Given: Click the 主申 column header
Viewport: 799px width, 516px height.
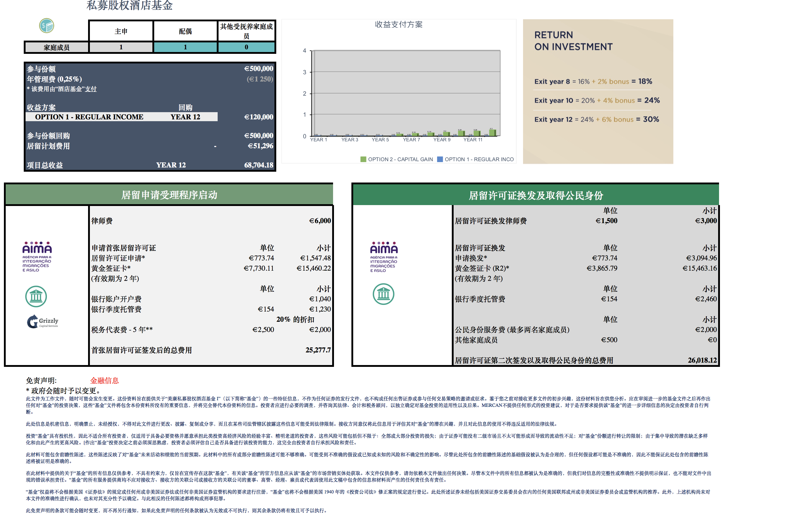Looking at the screenshot, I should 121,31.
